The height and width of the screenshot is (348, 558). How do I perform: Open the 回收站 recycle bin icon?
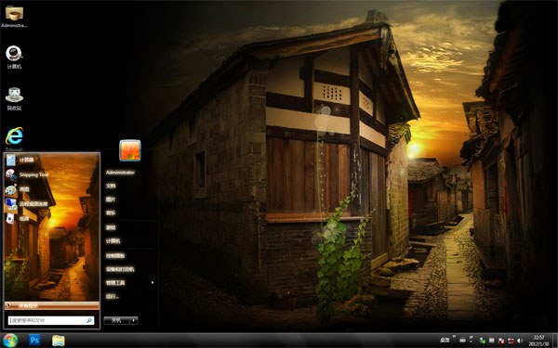coord(14,98)
